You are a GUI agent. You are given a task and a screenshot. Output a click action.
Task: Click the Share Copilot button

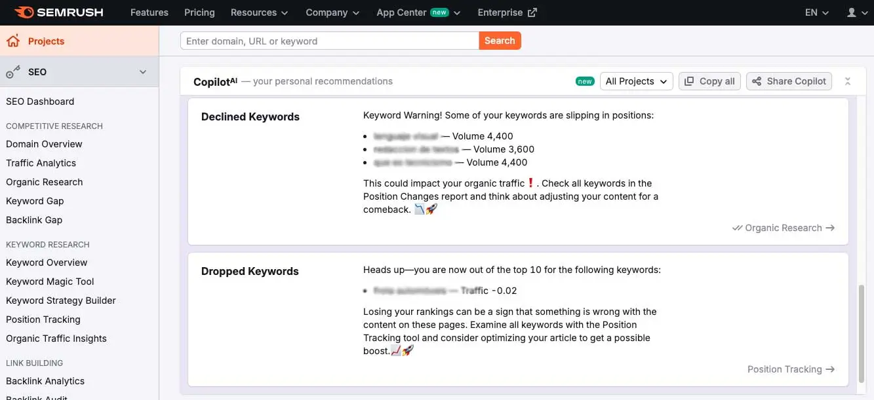789,81
